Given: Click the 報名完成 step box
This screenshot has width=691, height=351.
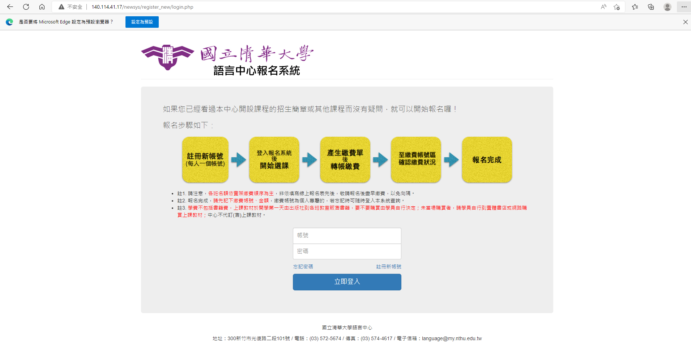Looking at the screenshot, I should (x=487, y=159).
